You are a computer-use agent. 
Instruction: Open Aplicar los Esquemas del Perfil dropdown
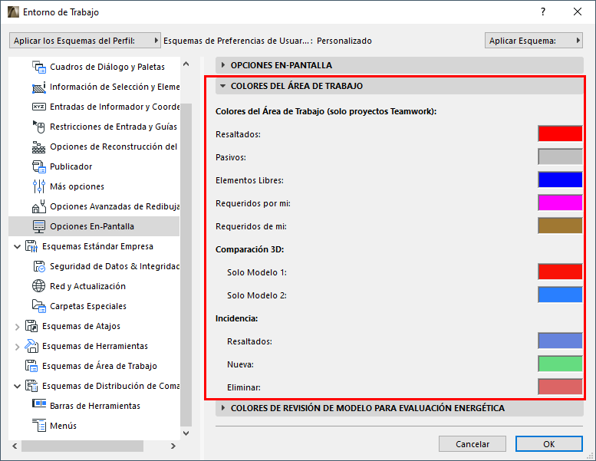coord(85,41)
